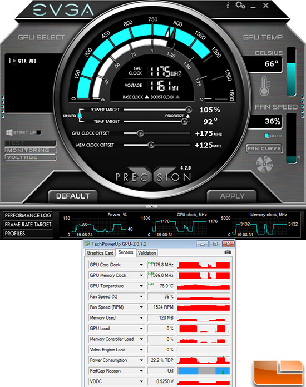Open the Performance Log tab
306x387 pixels.
pos(28,216)
